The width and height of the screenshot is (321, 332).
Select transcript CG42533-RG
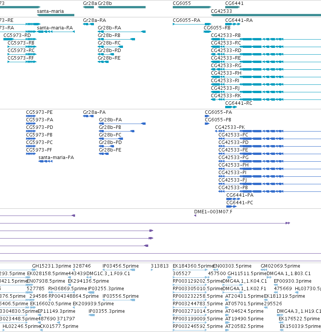266,69
